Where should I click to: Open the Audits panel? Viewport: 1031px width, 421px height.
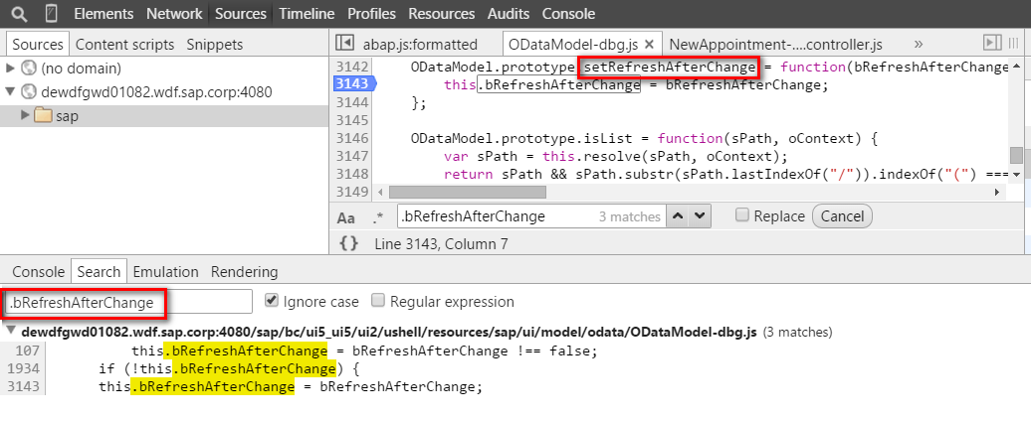pyautogui.click(x=509, y=14)
